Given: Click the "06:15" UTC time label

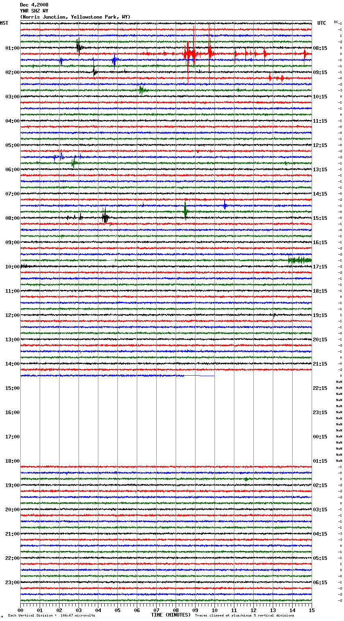Looking at the screenshot, I should [320, 583].
